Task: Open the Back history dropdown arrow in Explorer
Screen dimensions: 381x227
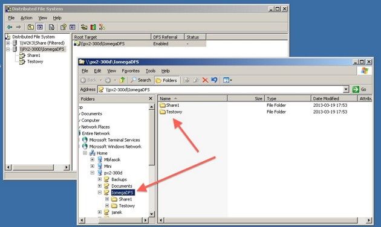Action: coord(100,80)
